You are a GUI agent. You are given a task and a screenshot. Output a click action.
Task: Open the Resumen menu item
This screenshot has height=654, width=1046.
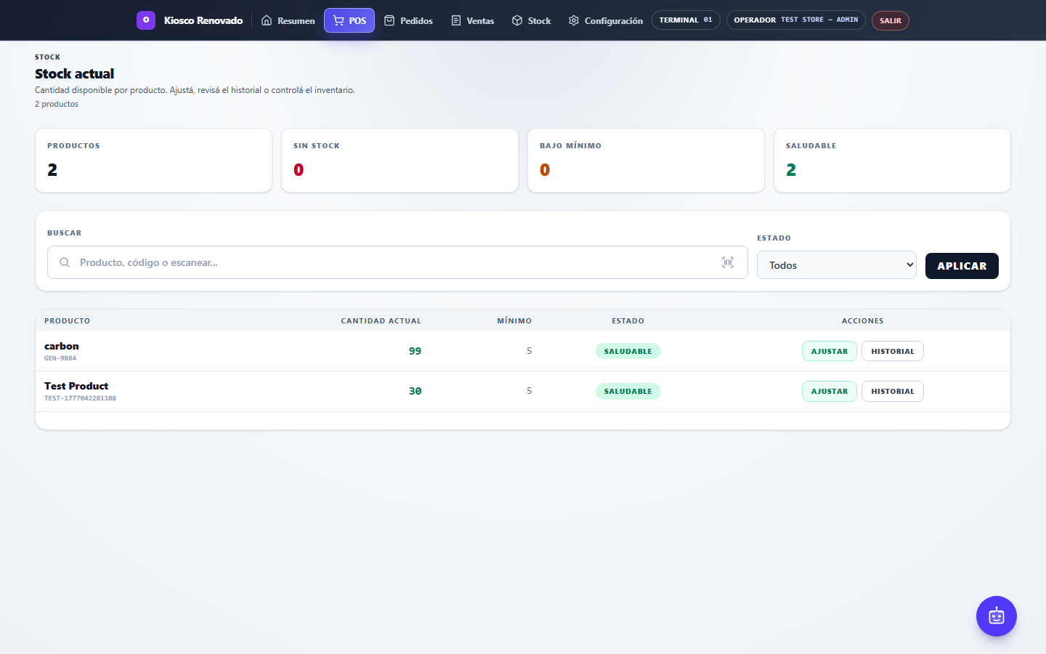pos(288,20)
